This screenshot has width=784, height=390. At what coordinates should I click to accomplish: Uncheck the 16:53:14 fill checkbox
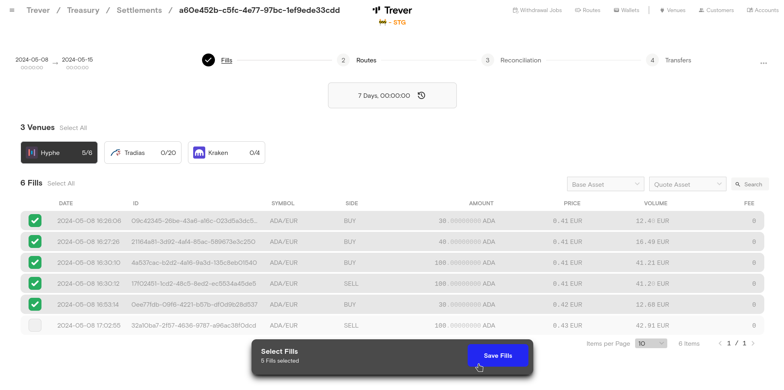35,304
